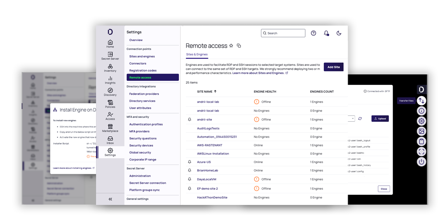Open Secret Server from the sidebar
This screenshot has width=445, height=222.
pyautogui.click(x=110, y=56)
